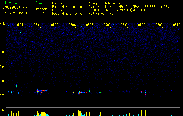This screenshot has width=183, height=116.
Task: Click the Receiving Location label
Action: tap(68, 7)
